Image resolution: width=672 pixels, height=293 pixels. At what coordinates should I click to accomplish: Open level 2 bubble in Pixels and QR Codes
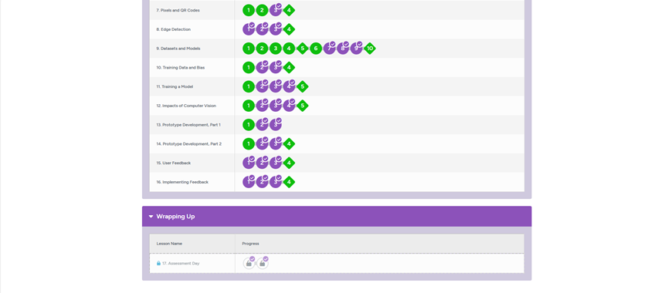tap(263, 10)
